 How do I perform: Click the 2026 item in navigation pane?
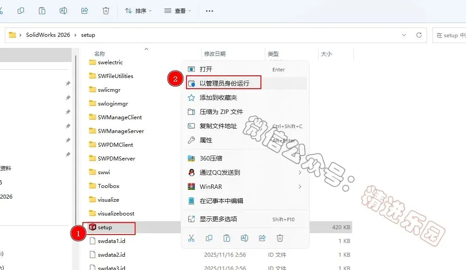(x=6, y=196)
